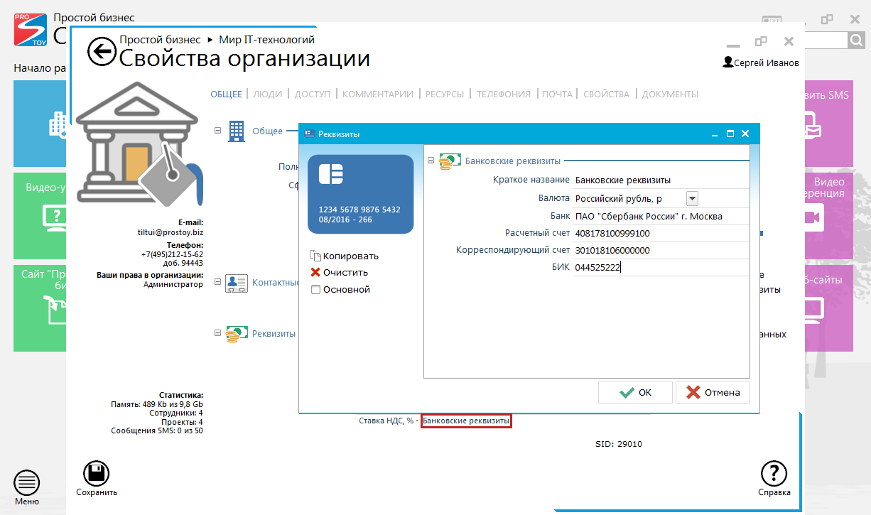Screen dimensions: 871x515
Task: Click the organization bank building logo
Action: [x=139, y=143]
